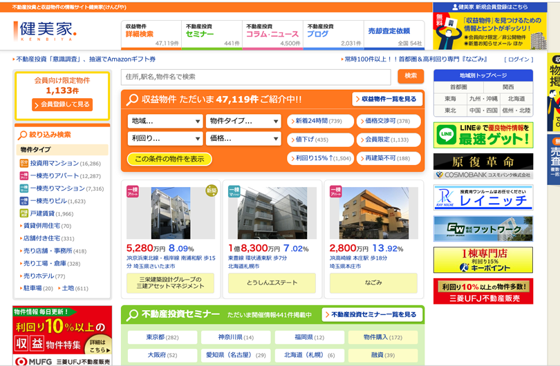Click the 価格交渉可 (378) filter
The image size is (560, 366).
point(389,122)
